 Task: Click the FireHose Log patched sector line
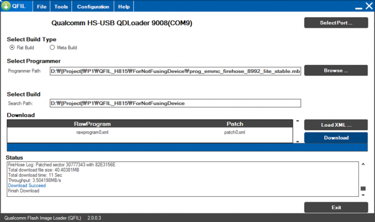coord(62,164)
